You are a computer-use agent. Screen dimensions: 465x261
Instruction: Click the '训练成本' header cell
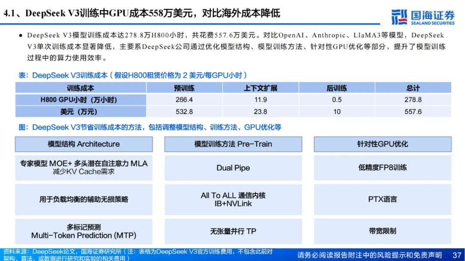coord(81,88)
